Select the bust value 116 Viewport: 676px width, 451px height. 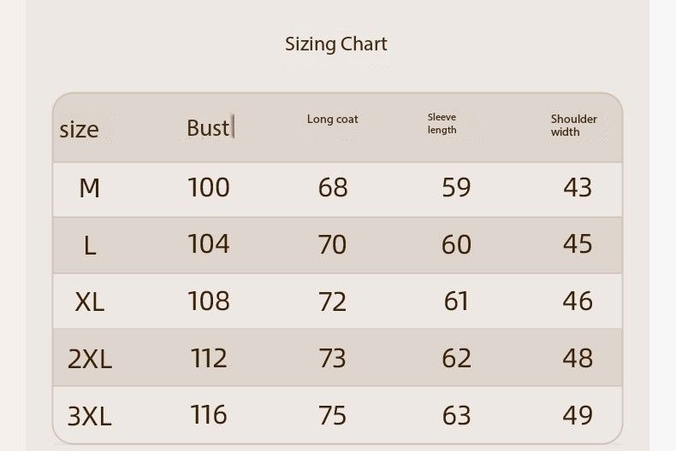tap(209, 415)
